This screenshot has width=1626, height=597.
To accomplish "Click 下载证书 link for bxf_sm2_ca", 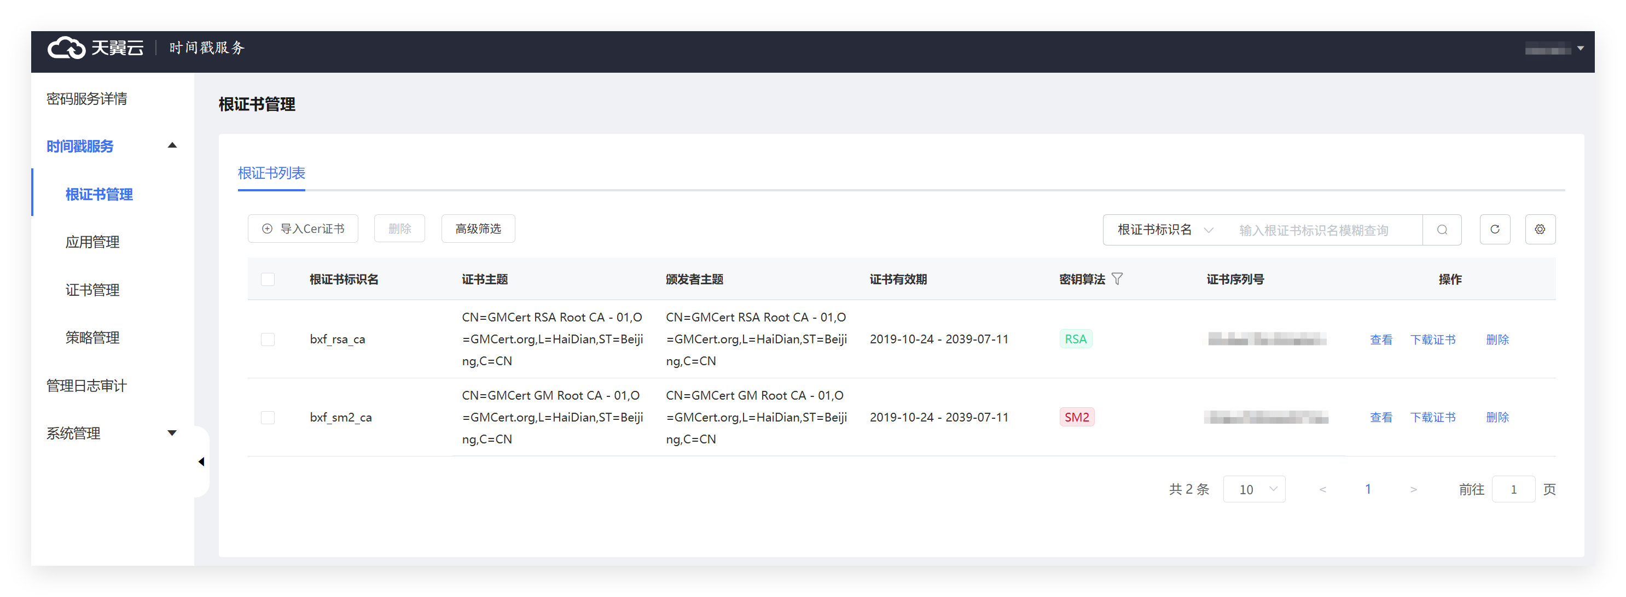I will click(x=1432, y=418).
